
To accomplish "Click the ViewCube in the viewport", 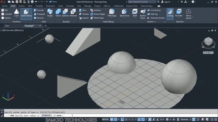I will click(208, 41).
